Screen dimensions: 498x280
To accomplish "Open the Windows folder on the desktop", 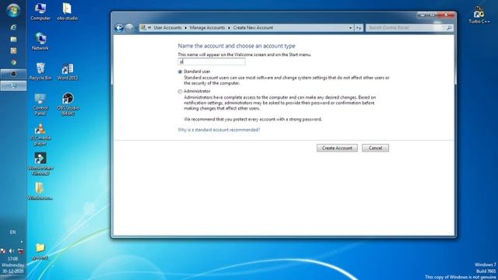I will pos(40,191).
